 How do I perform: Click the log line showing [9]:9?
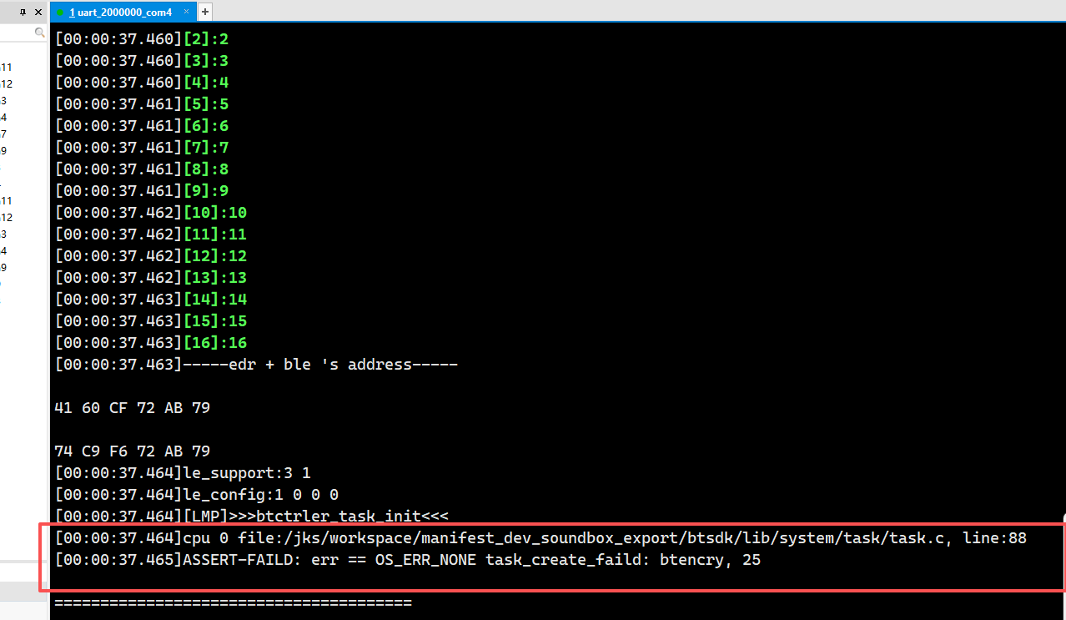tap(142, 191)
